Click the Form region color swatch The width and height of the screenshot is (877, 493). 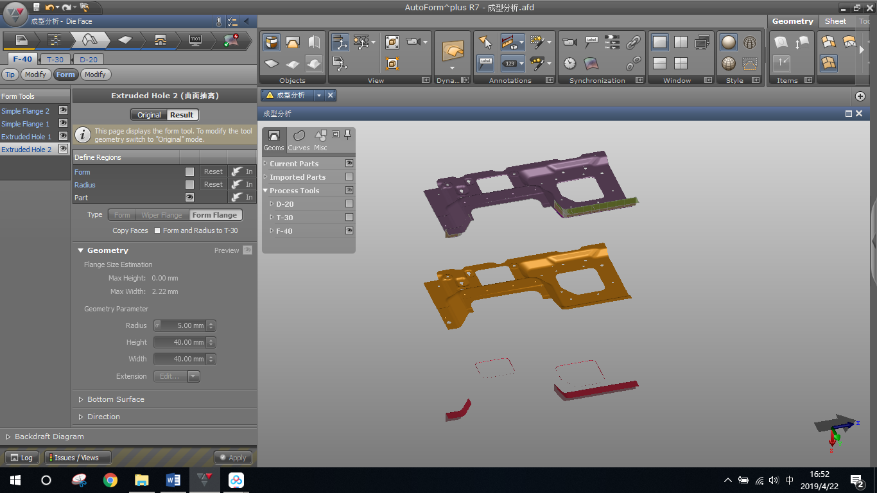189,172
